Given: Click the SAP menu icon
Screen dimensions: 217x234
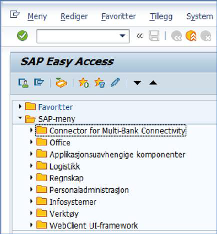Looking at the screenshot, I should (39, 82).
